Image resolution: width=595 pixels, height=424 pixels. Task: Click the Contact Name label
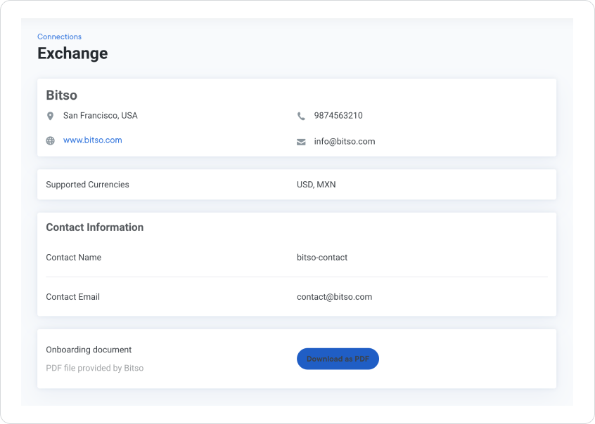click(x=73, y=258)
